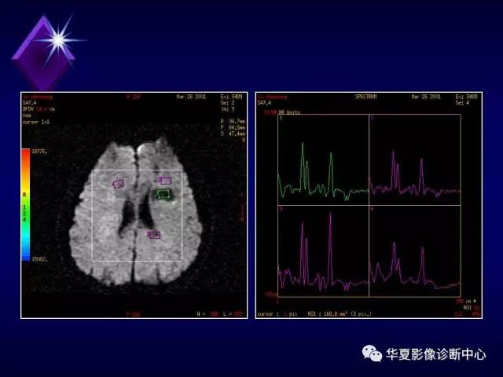Click Mar 26 2001 date on the brain image
The image size is (503, 377).
click(191, 97)
